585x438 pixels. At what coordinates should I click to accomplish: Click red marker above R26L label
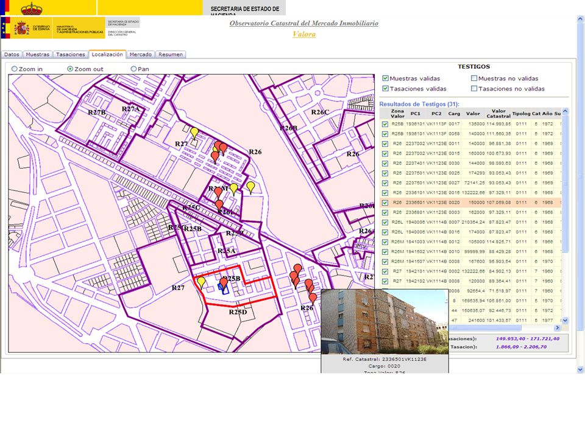(x=219, y=205)
